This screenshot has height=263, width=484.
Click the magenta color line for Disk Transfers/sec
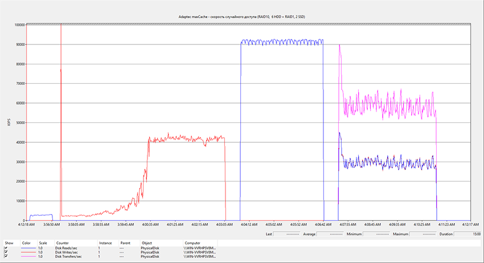click(29, 256)
